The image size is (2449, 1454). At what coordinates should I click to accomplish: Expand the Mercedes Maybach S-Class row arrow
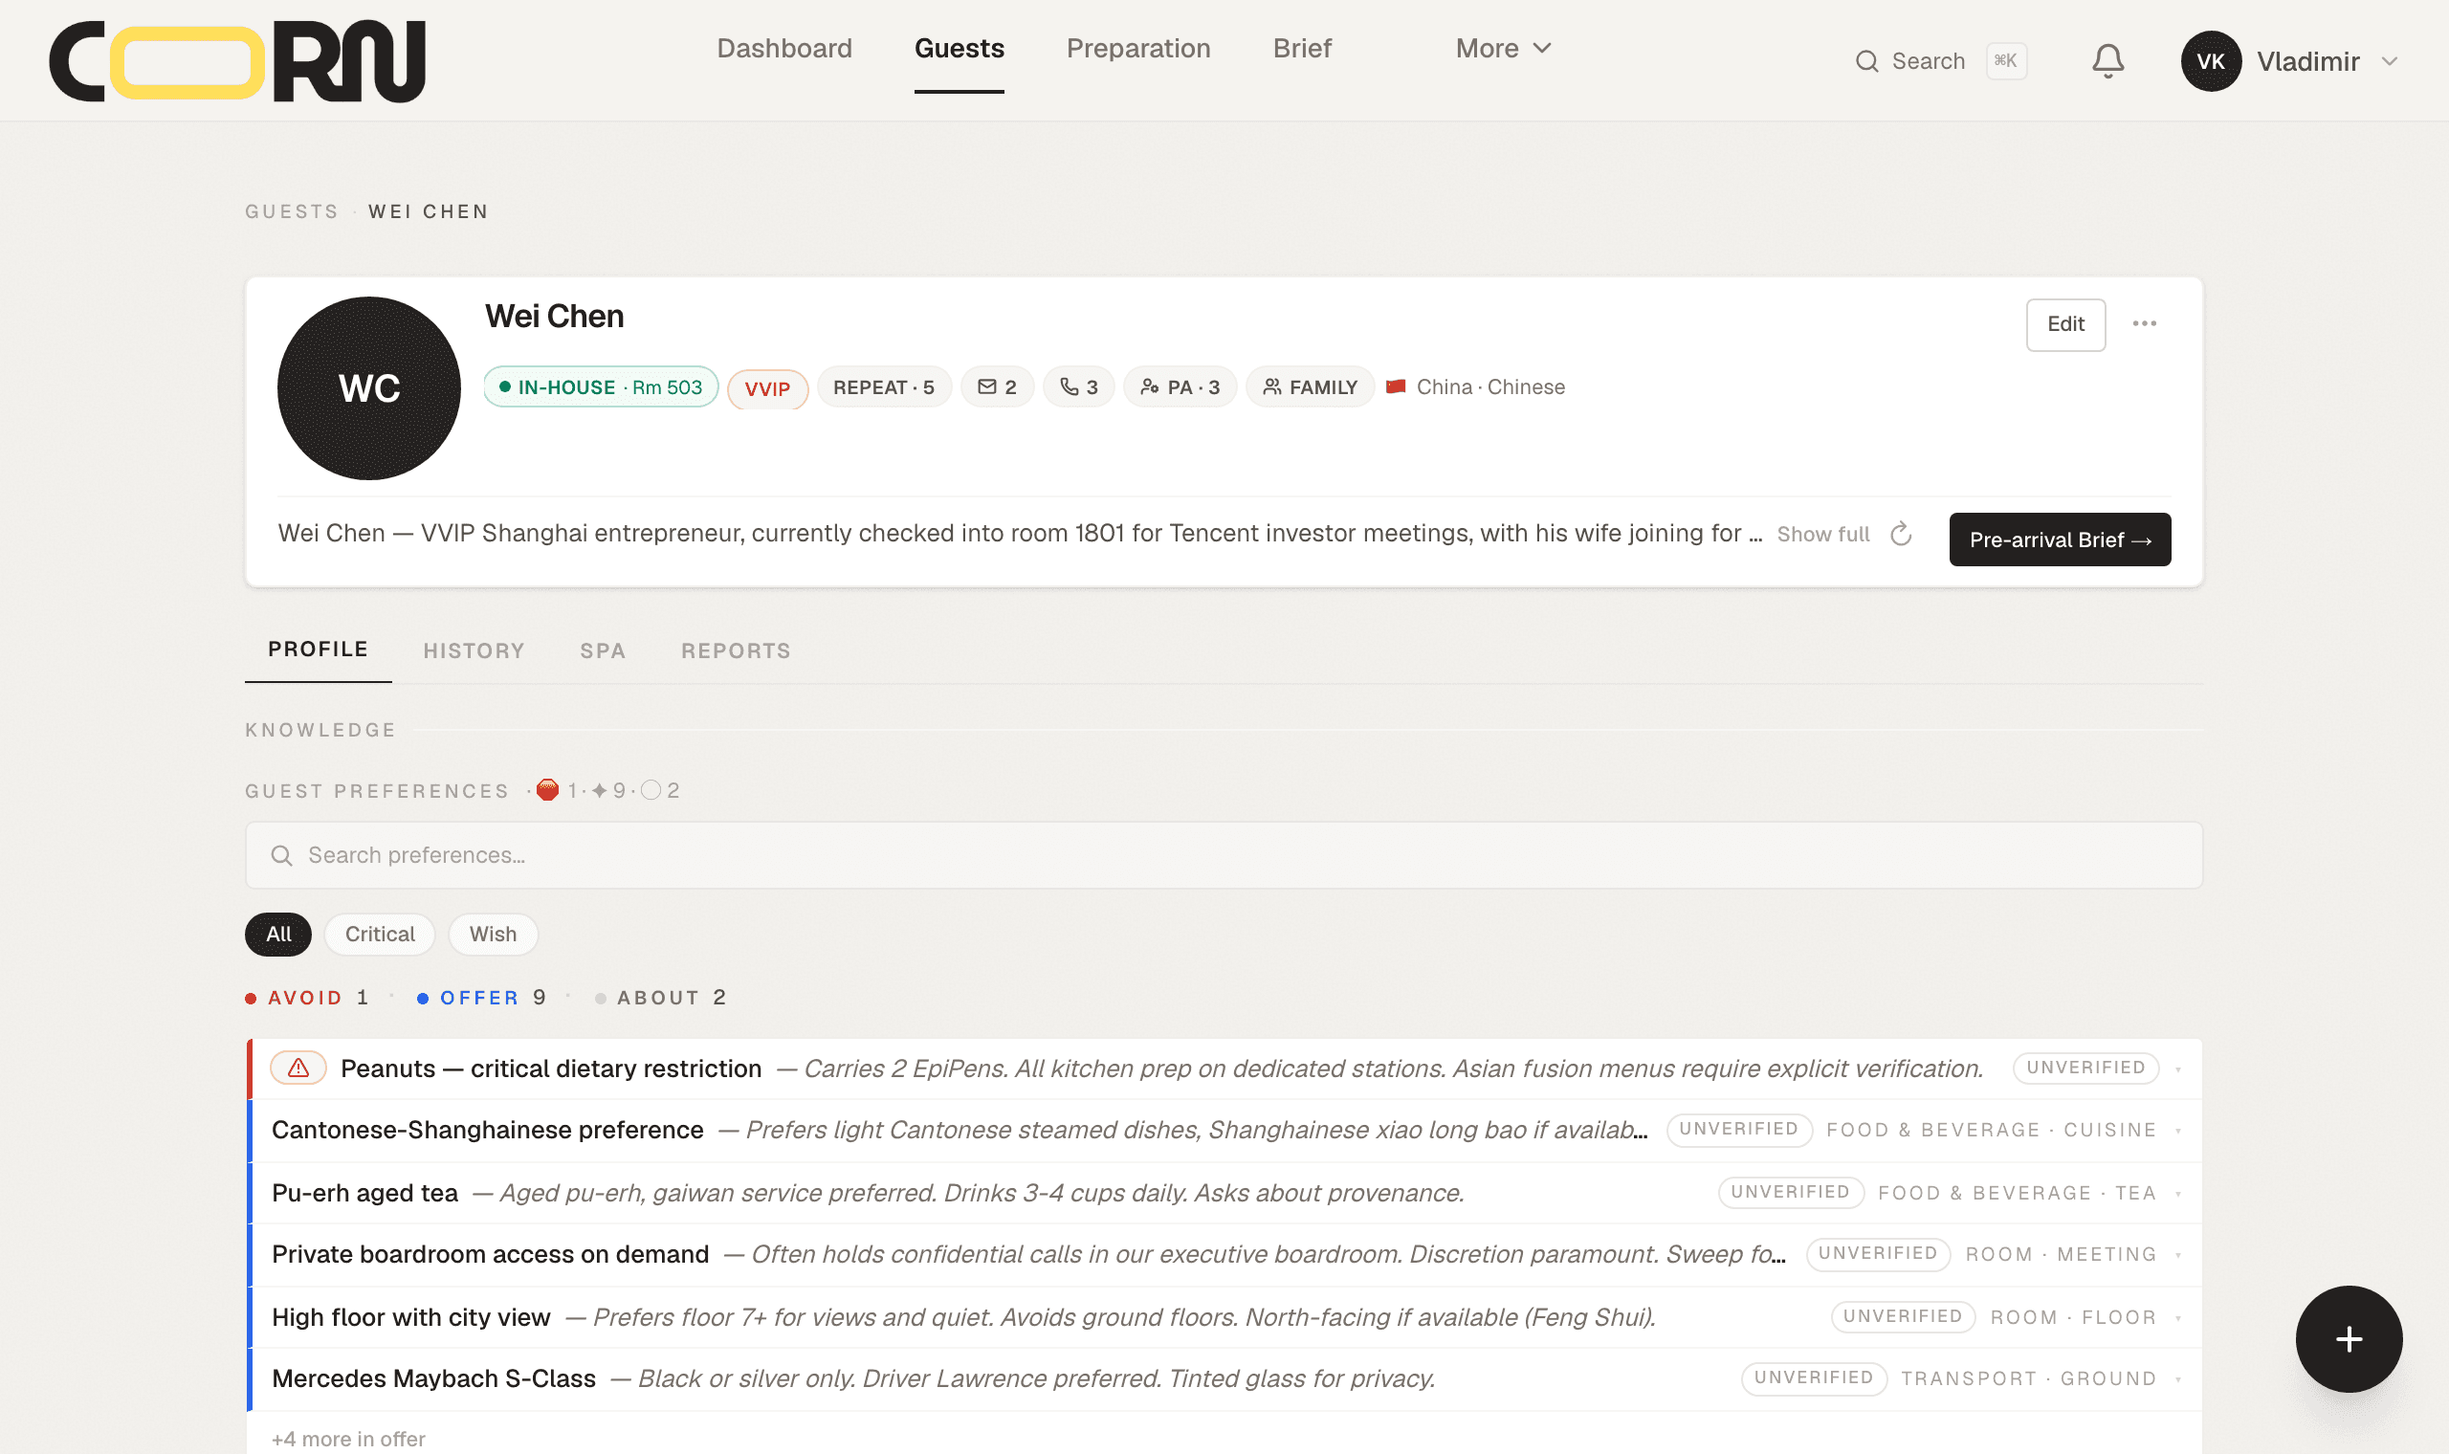click(2177, 1379)
